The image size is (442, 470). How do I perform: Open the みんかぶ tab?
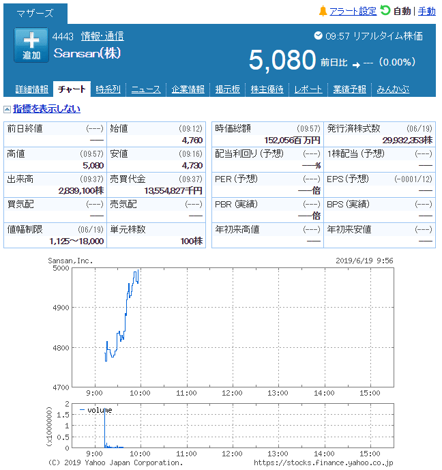(x=393, y=89)
